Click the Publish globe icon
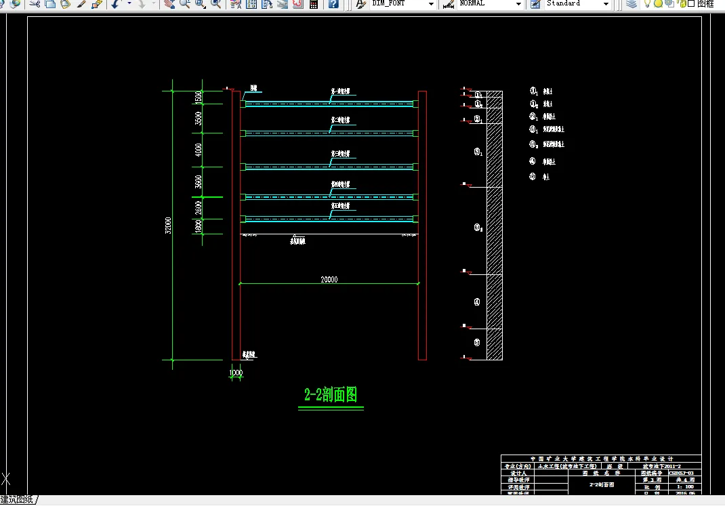The height and width of the screenshot is (506, 725). click(16, 3)
